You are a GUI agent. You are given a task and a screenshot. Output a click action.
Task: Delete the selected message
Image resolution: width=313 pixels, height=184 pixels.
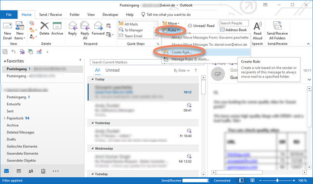point(44,28)
